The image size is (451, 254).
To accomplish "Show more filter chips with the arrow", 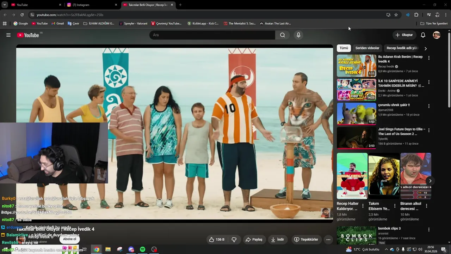I will point(425,48).
